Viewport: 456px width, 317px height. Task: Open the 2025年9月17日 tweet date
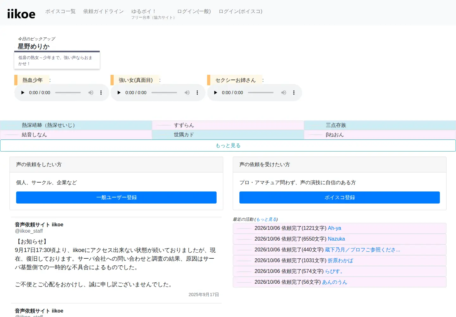(x=204, y=294)
